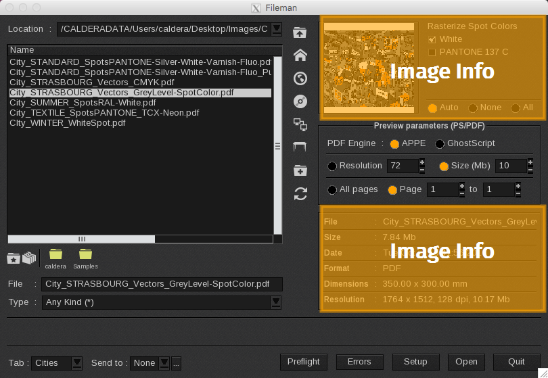Click the CD disc icon
The height and width of the screenshot is (378, 548).
pyautogui.click(x=300, y=101)
